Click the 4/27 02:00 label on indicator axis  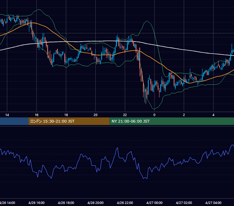[x=184, y=203]
